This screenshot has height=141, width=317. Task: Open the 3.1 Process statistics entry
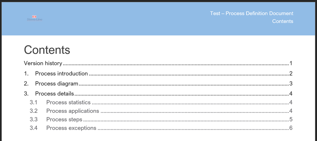coord(161,102)
